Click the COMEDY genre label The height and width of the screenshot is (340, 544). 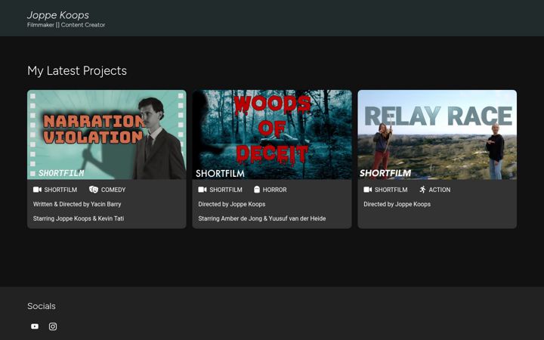tap(113, 190)
